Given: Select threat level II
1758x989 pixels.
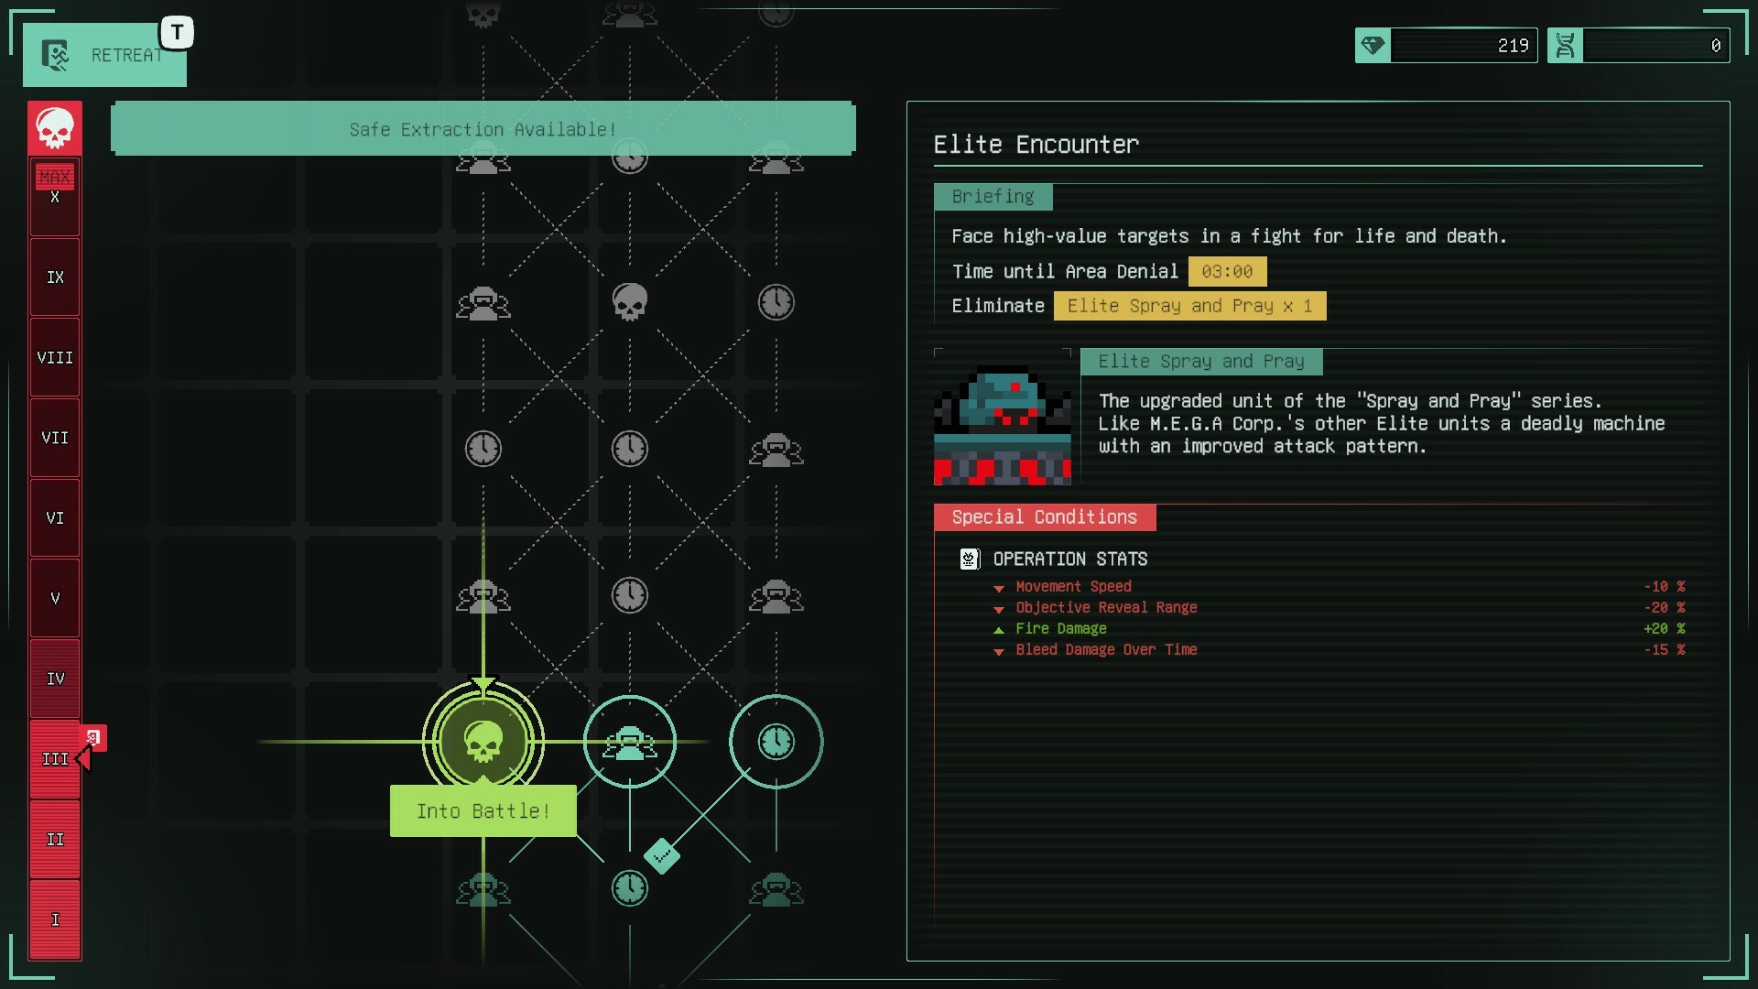Looking at the screenshot, I should click(55, 840).
